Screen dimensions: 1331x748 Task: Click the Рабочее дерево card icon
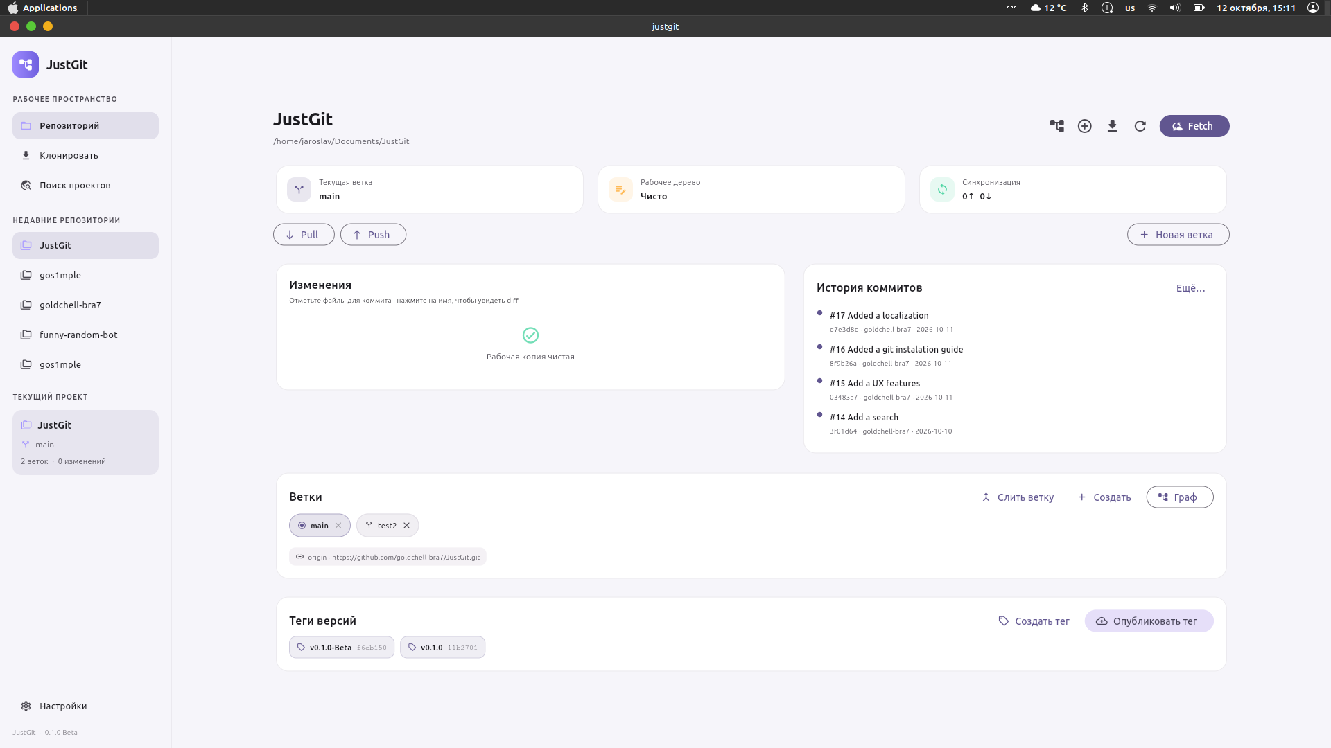[620, 190]
